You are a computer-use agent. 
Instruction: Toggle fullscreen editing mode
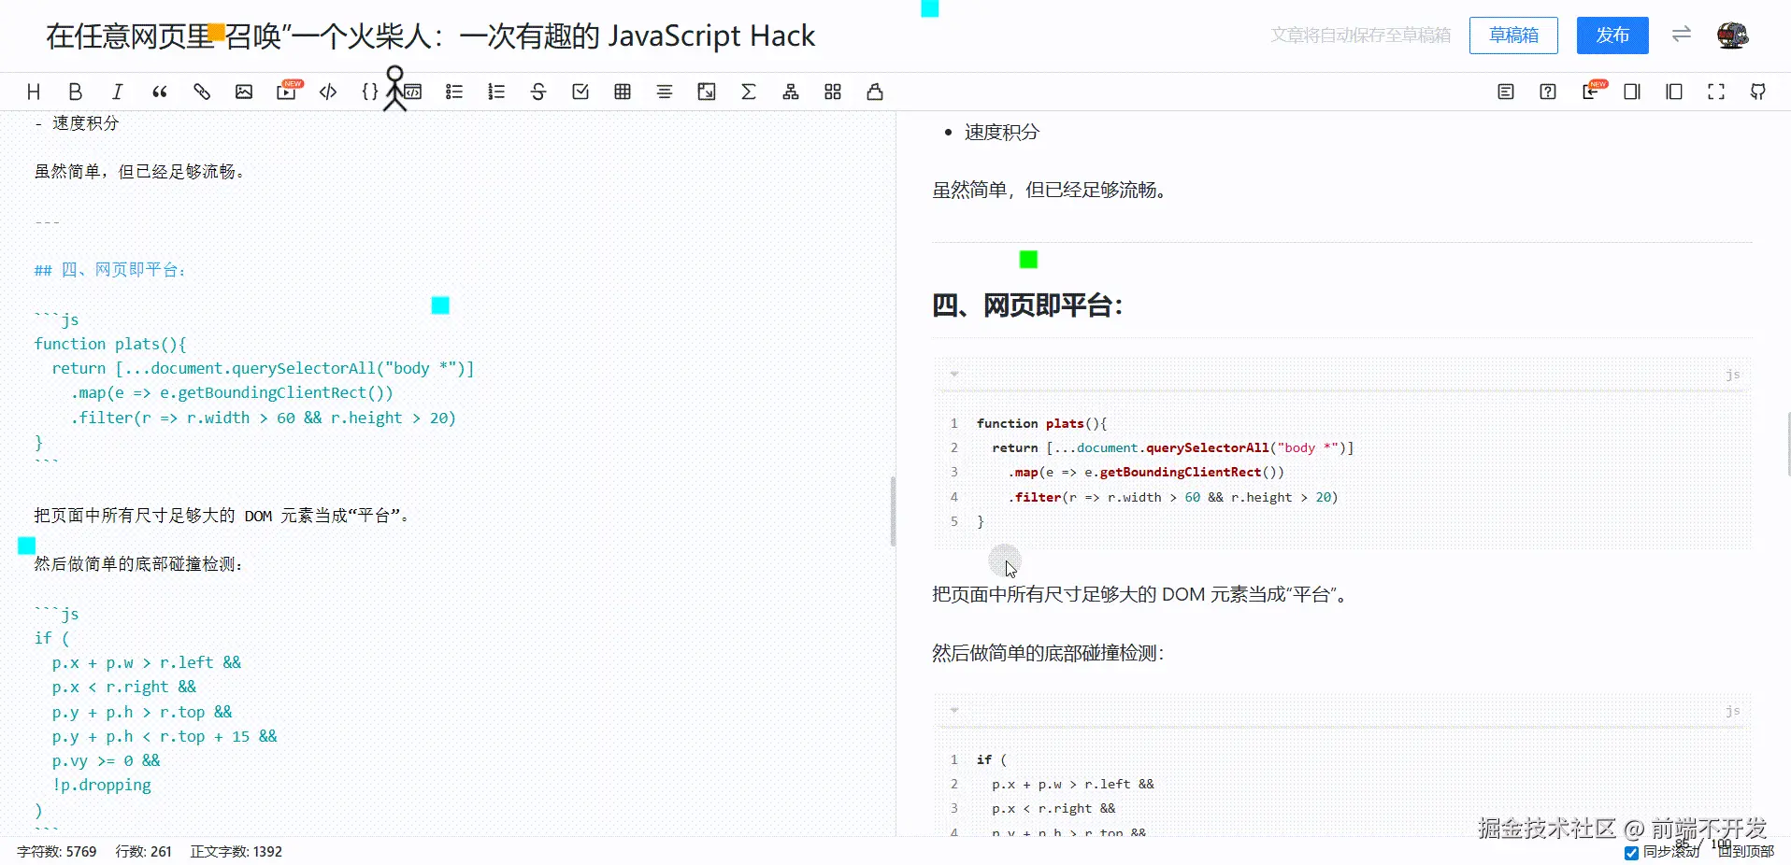click(x=1715, y=91)
